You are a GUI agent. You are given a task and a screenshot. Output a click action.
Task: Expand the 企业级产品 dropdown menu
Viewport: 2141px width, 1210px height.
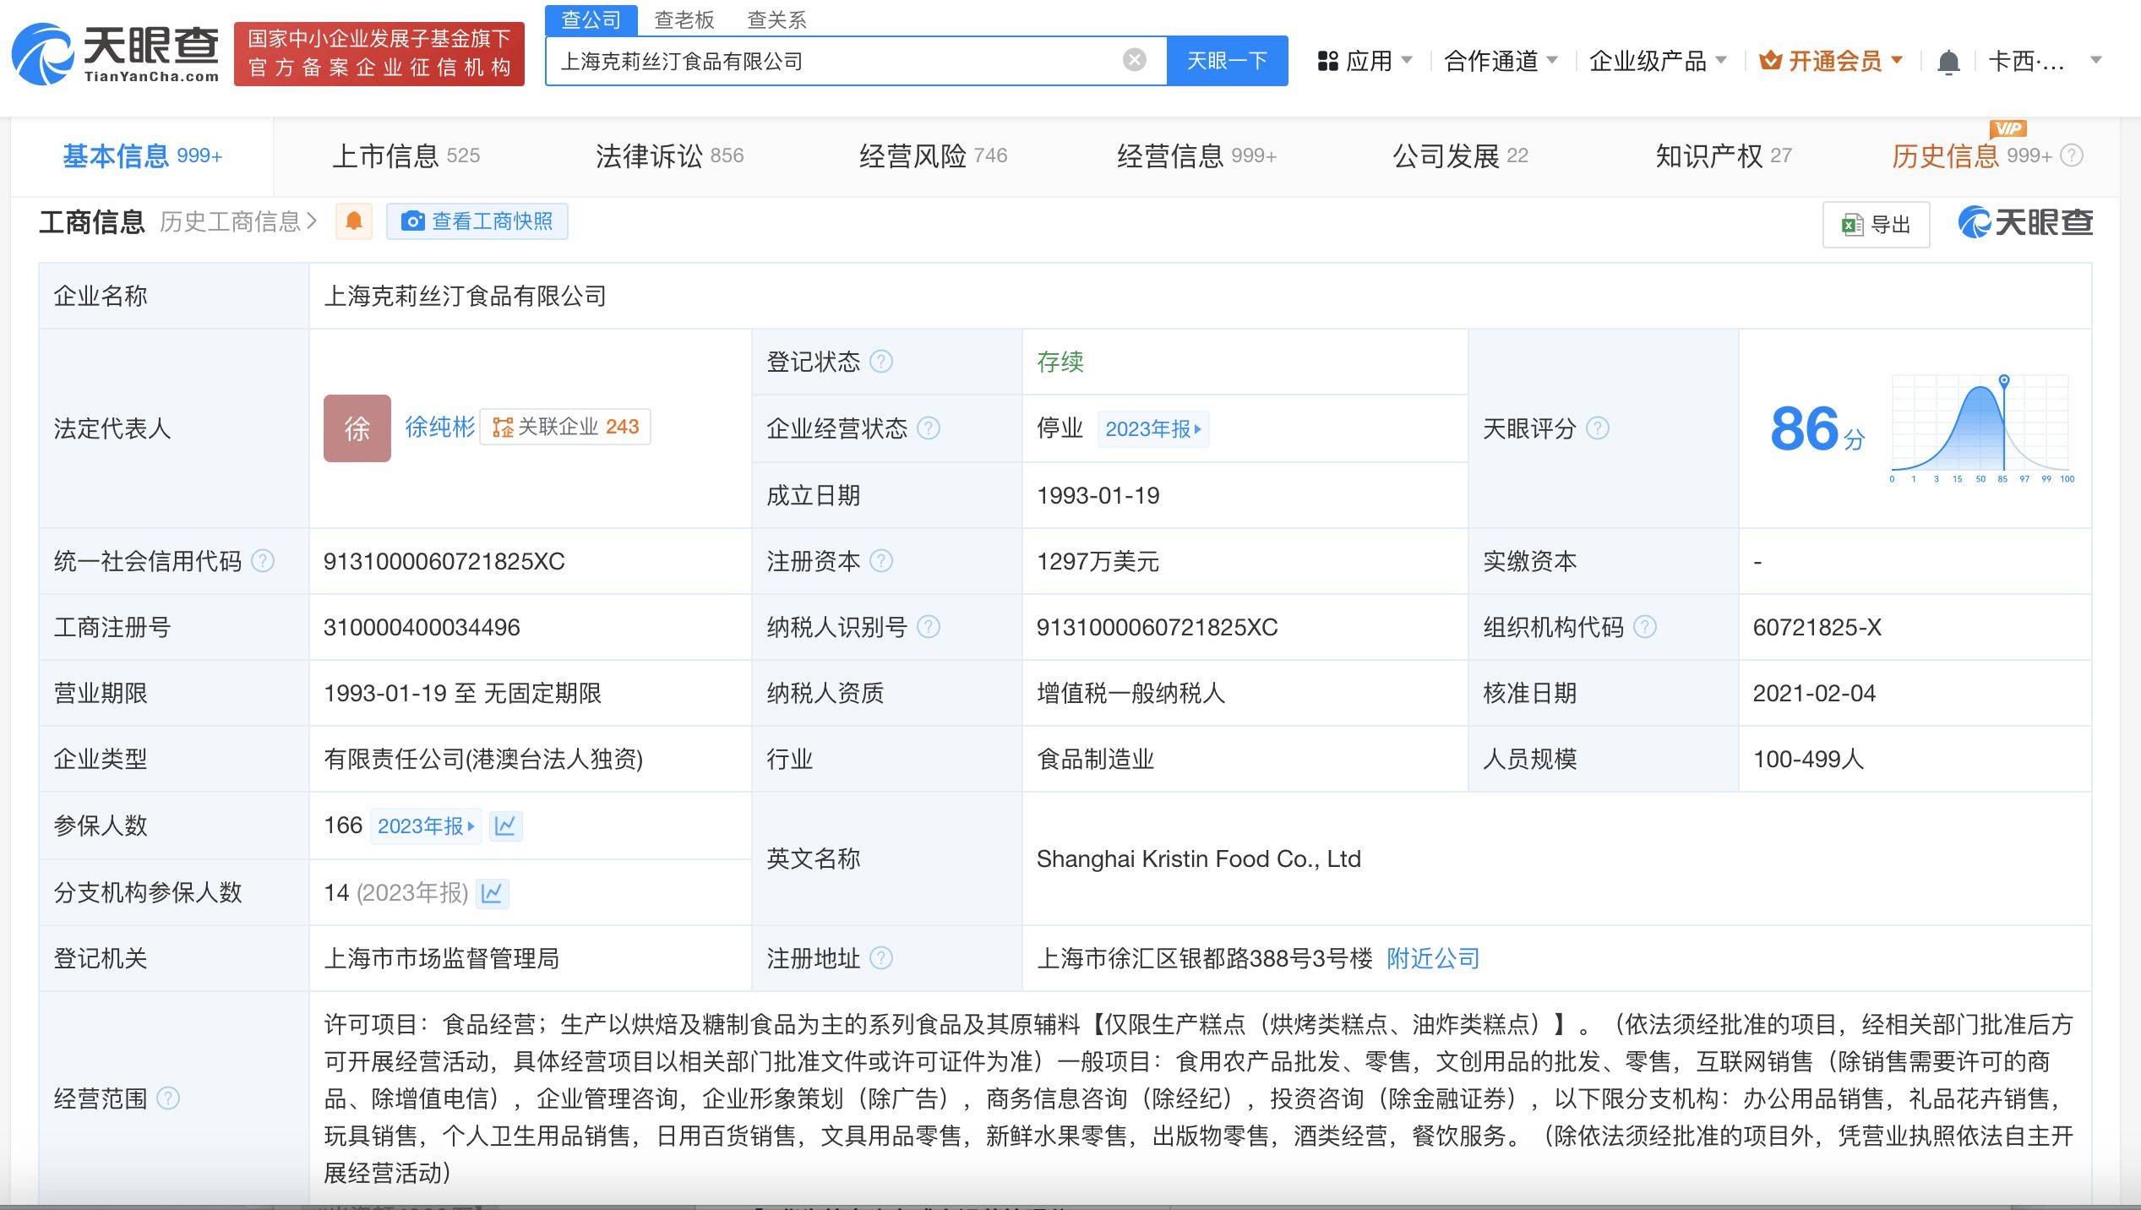(x=1658, y=61)
